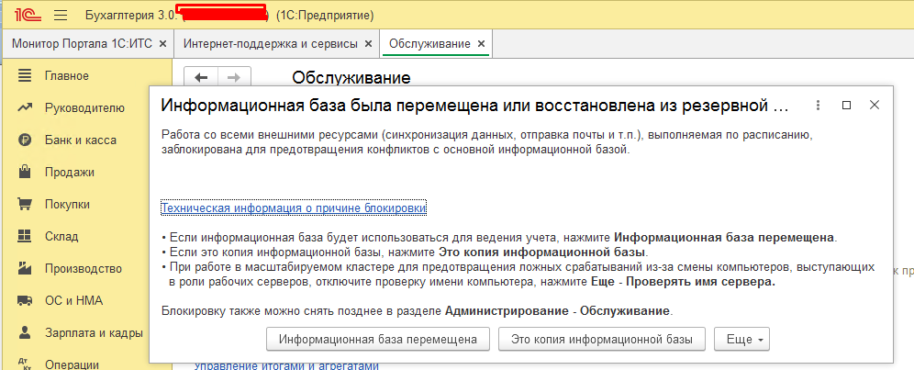The image size is (914, 370).
Task: Click the 1C logo icon
Action: click(x=27, y=15)
